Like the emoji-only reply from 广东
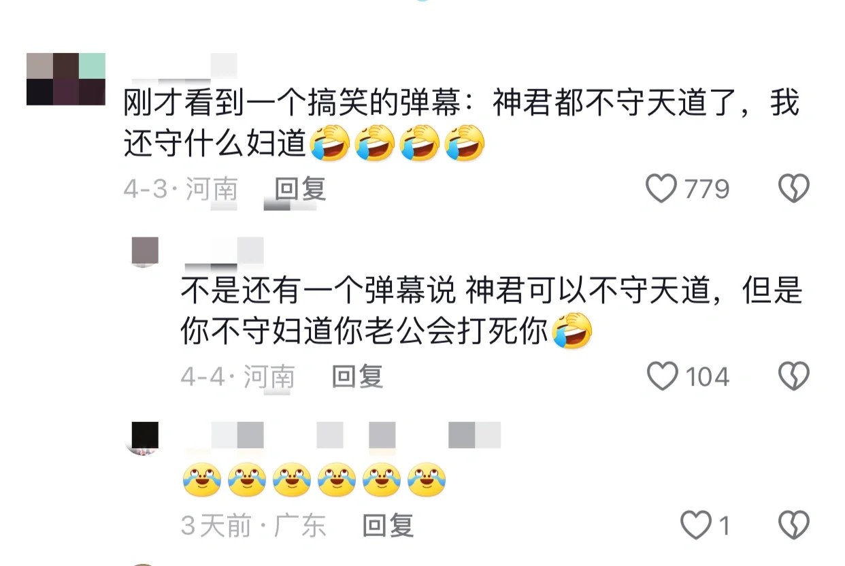Screen dimensions: 845x566 (696, 526)
